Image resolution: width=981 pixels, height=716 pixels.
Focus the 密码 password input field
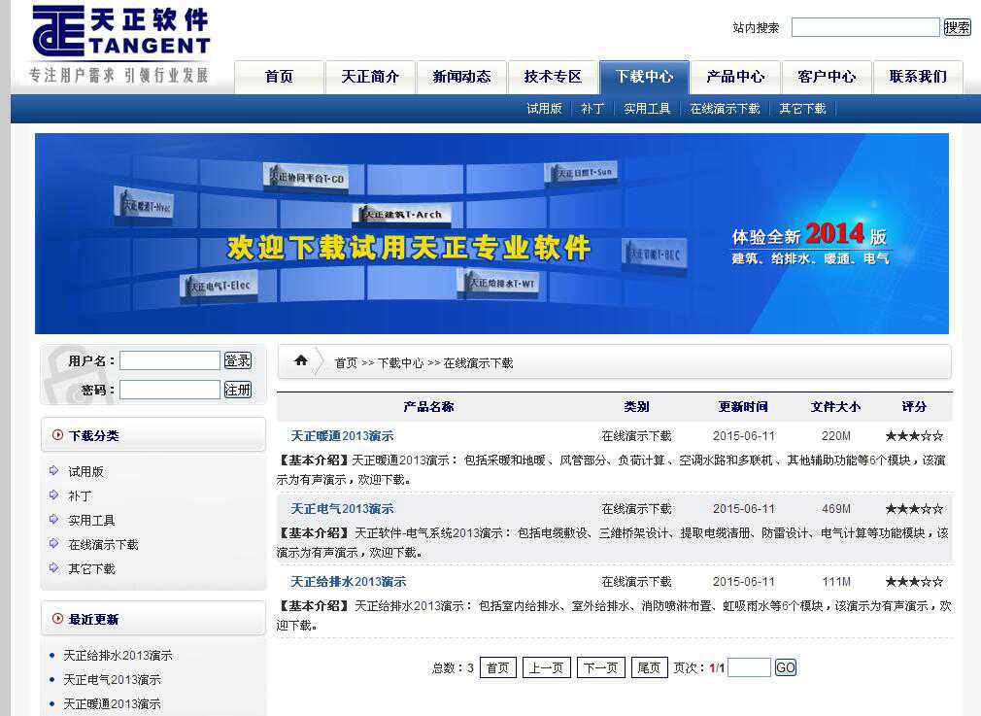tap(170, 390)
